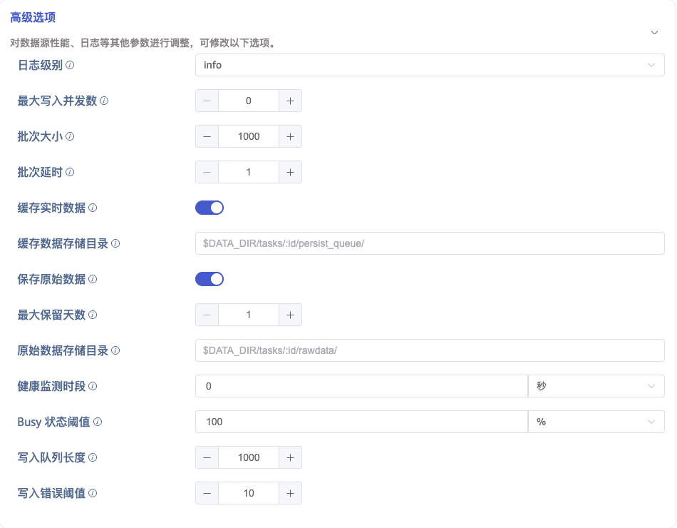Disable the 缓存实时数据 toggle switch
This screenshot has width=677, height=528.
tap(210, 208)
